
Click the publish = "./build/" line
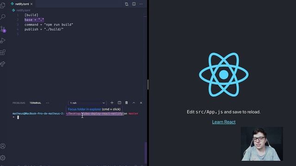tap(44, 30)
